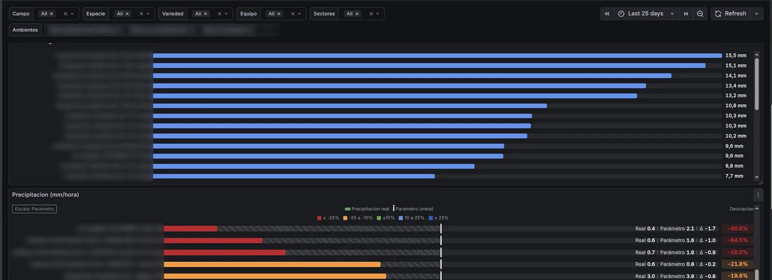Open the Precipitacion panel three-dot menu
This screenshot has width=772, height=280.
pos(758,195)
